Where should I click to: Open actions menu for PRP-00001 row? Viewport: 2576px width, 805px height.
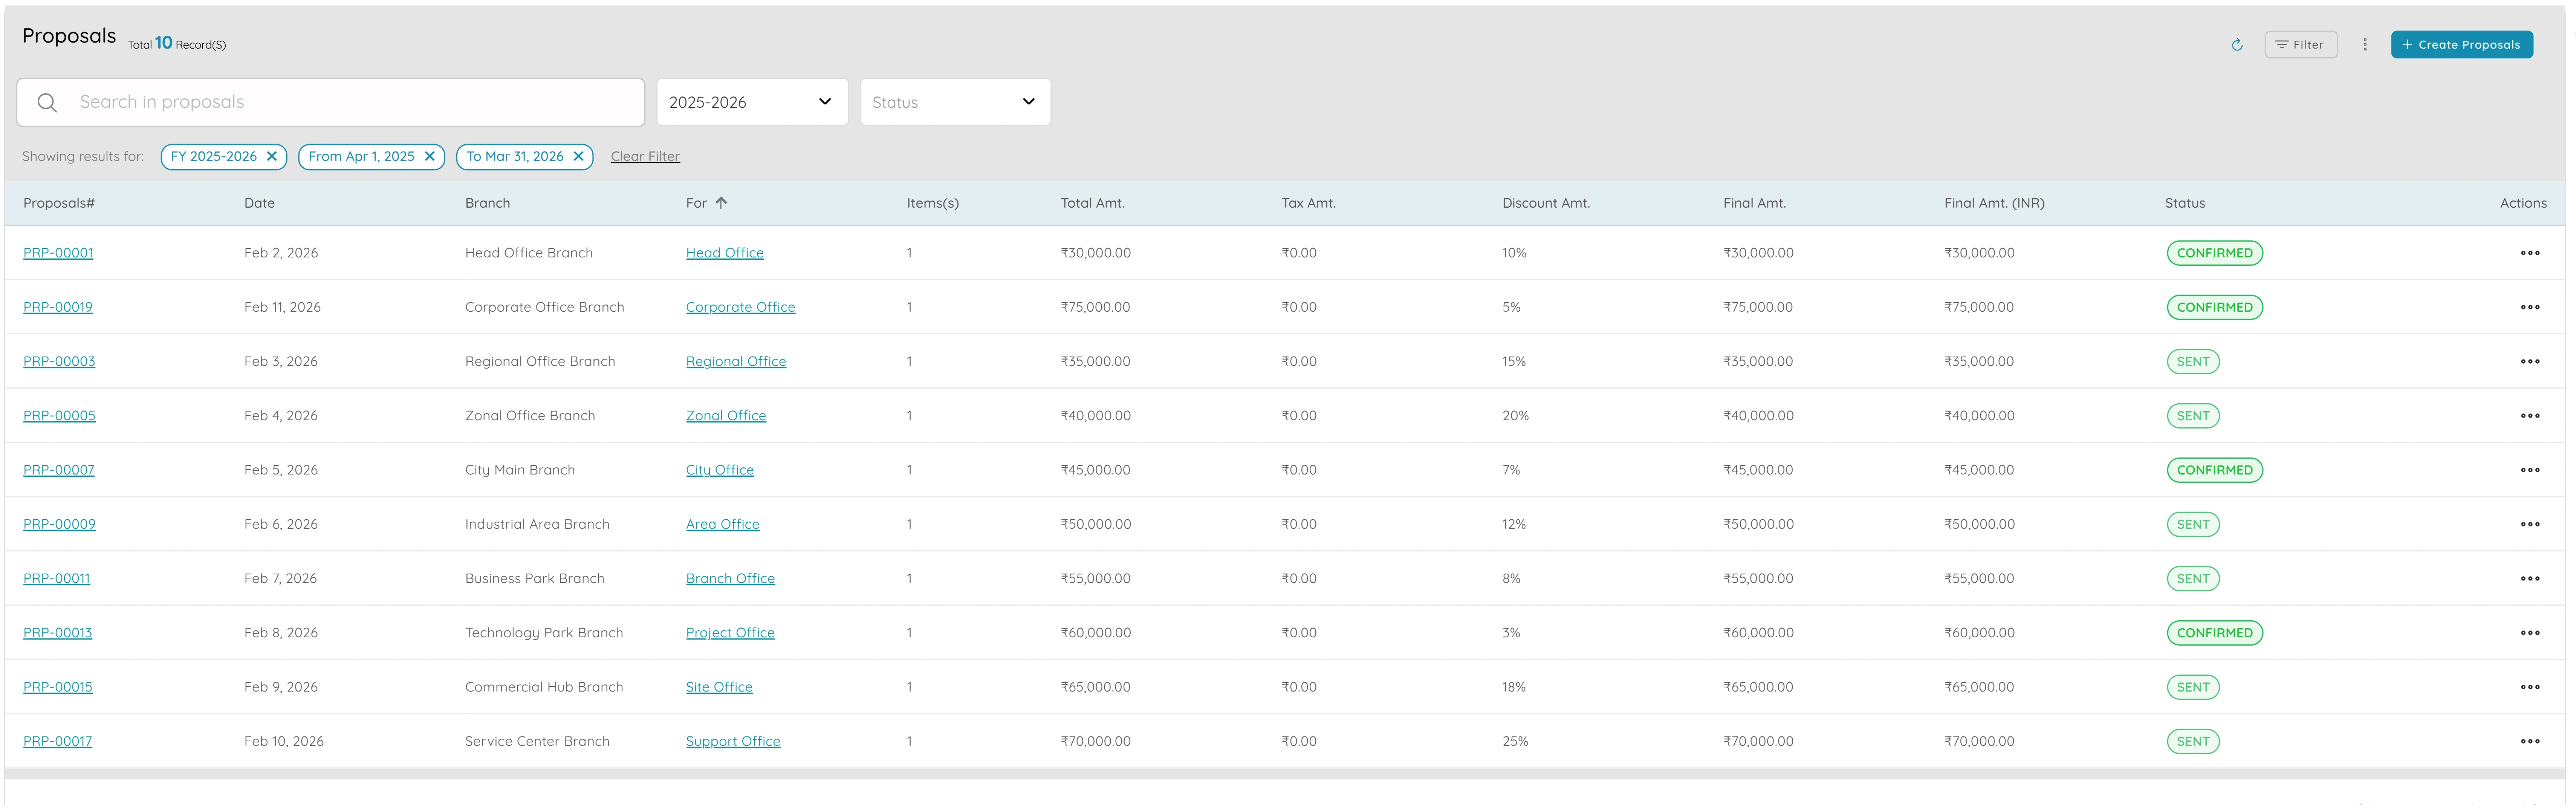(2530, 253)
